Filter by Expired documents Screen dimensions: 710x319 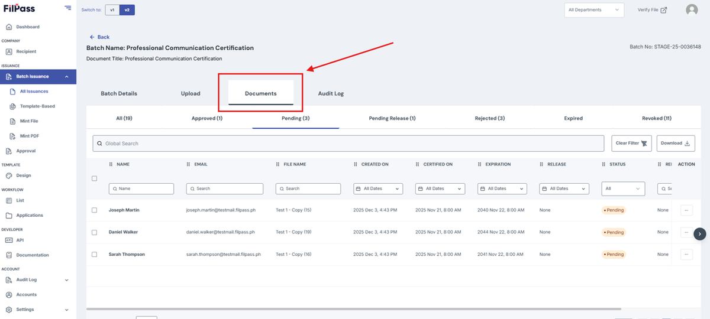pyautogui.click(x=573, y=118)
